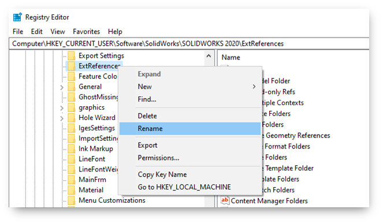The image size is (383, 224).
Task: Select the ImportSettings key
Action: (98, 139)
